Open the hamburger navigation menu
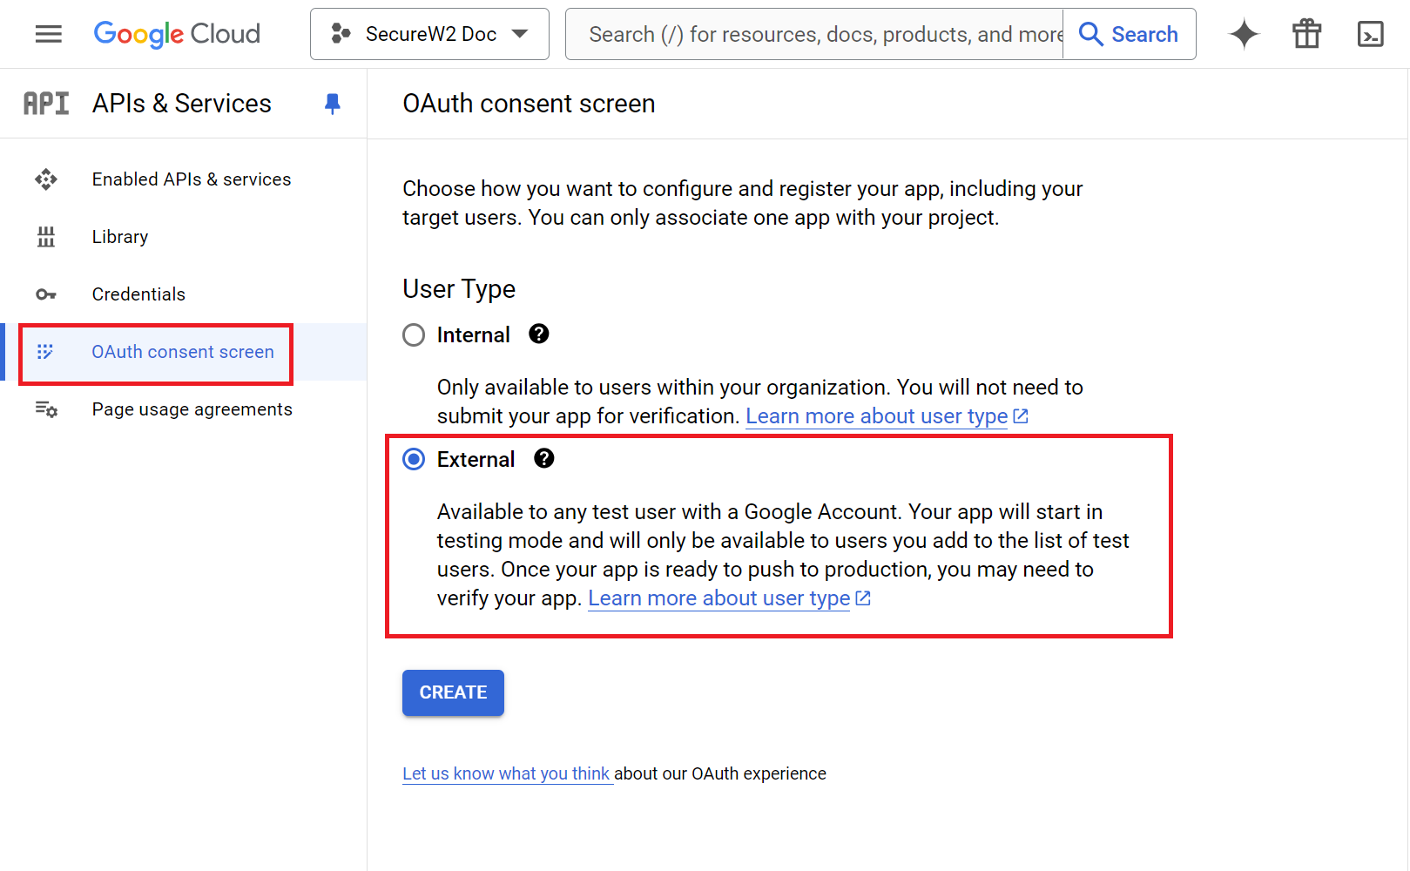The height and width of the screenshot is (871, 1410). 49,34
